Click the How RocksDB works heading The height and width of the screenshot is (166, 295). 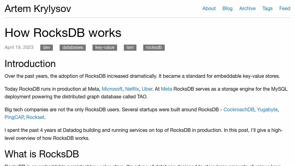pyautogui.click(x=63, y=33)
